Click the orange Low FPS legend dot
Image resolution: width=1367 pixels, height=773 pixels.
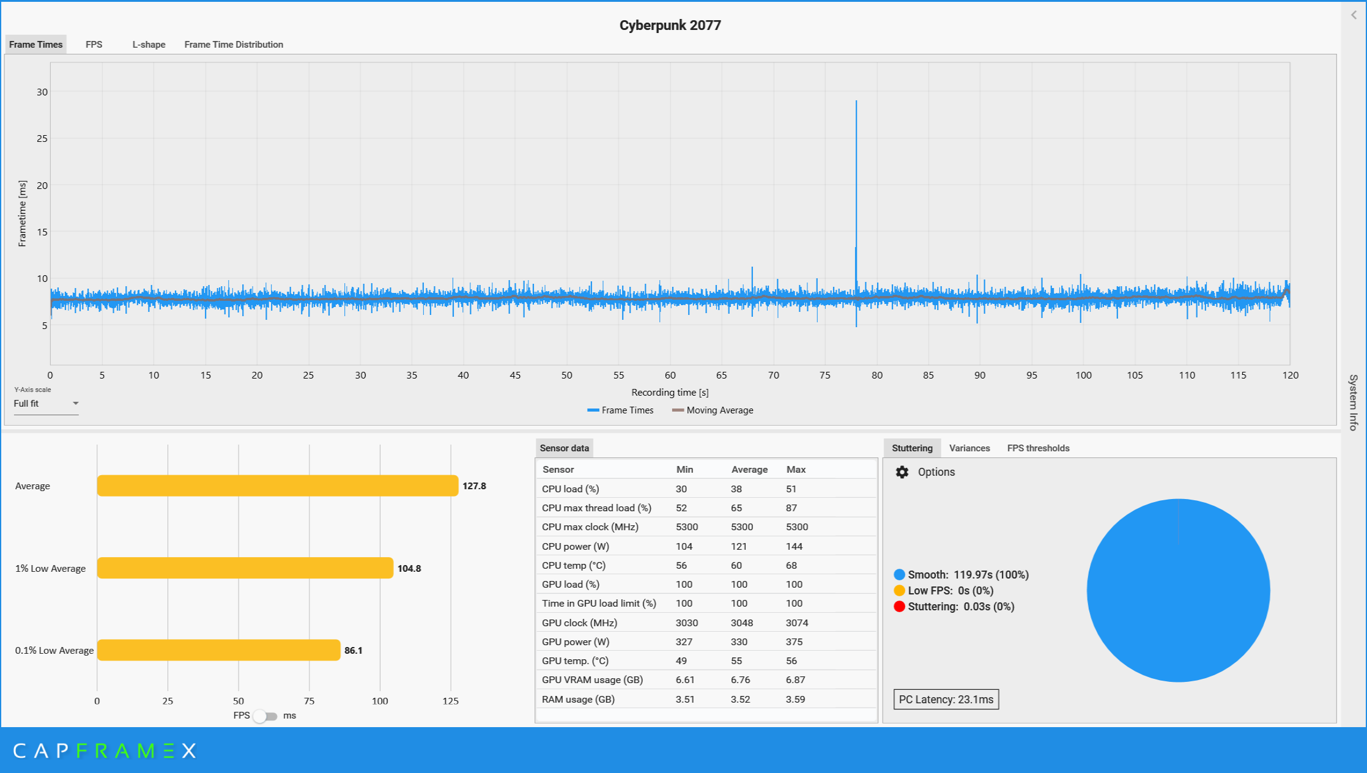[x=899, y=591]
